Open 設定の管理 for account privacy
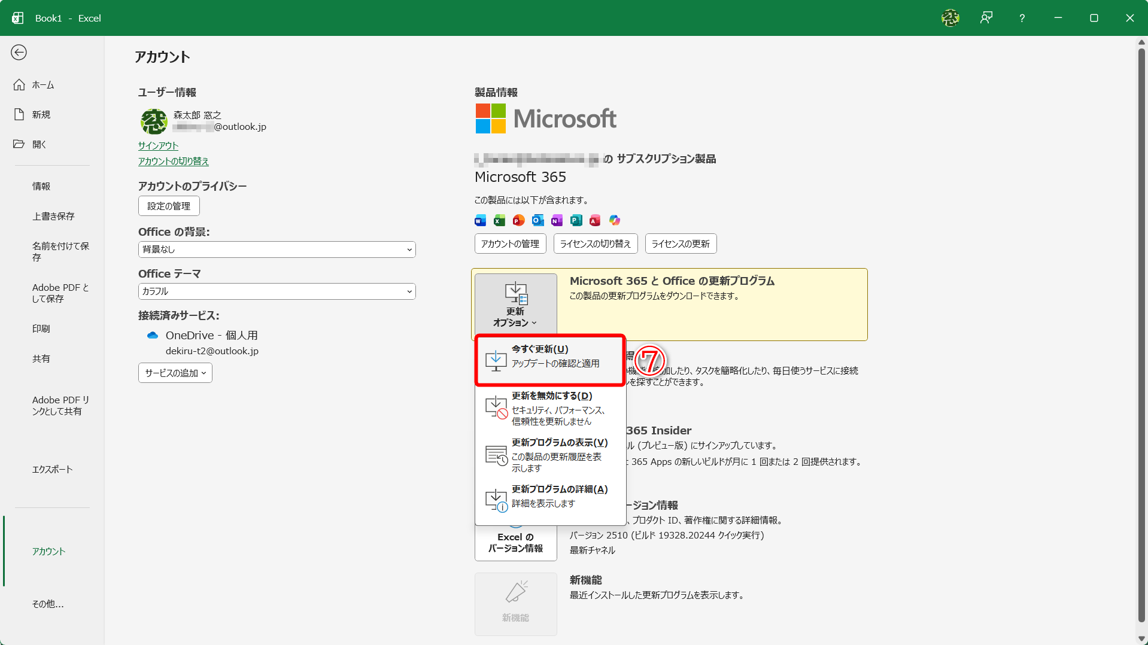This screenshot has width=1148, height=645. click(169, 205)
